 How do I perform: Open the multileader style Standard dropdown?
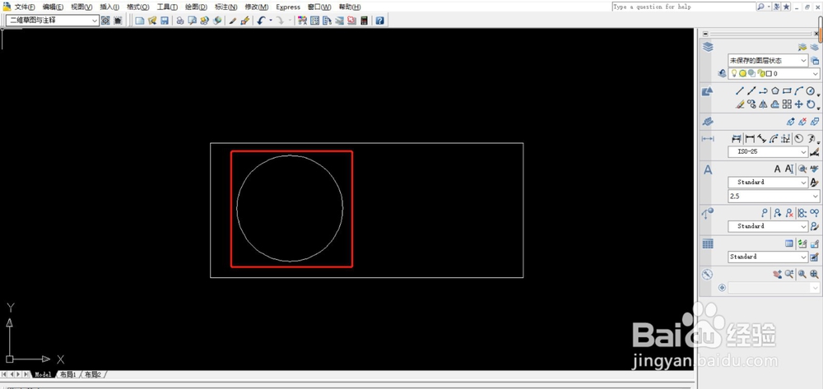point(768,226)
